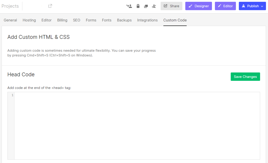Click the duplicate project icon

(x=146, y=6)
